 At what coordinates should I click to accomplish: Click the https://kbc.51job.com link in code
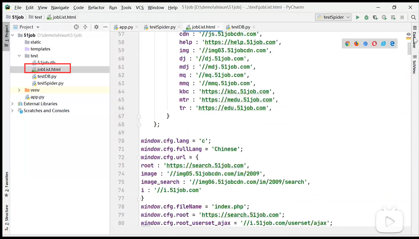click(235, 91)
